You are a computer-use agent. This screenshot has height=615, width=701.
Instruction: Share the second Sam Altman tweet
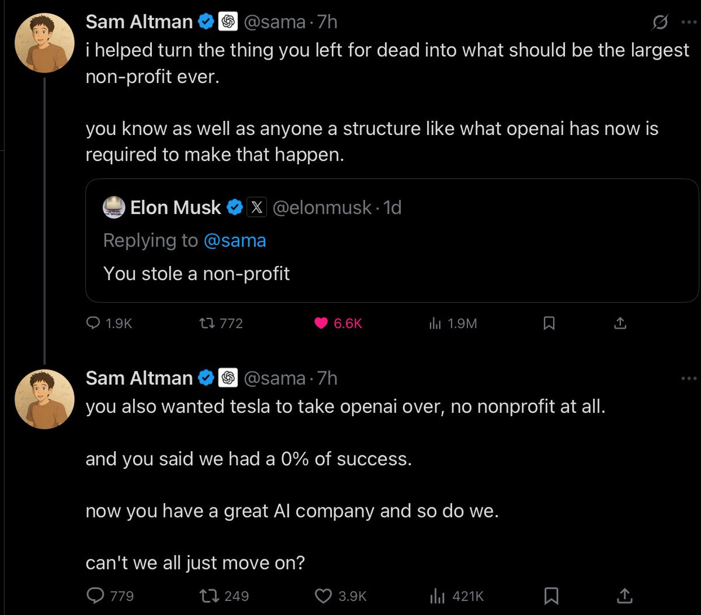(x=624, y=595)
